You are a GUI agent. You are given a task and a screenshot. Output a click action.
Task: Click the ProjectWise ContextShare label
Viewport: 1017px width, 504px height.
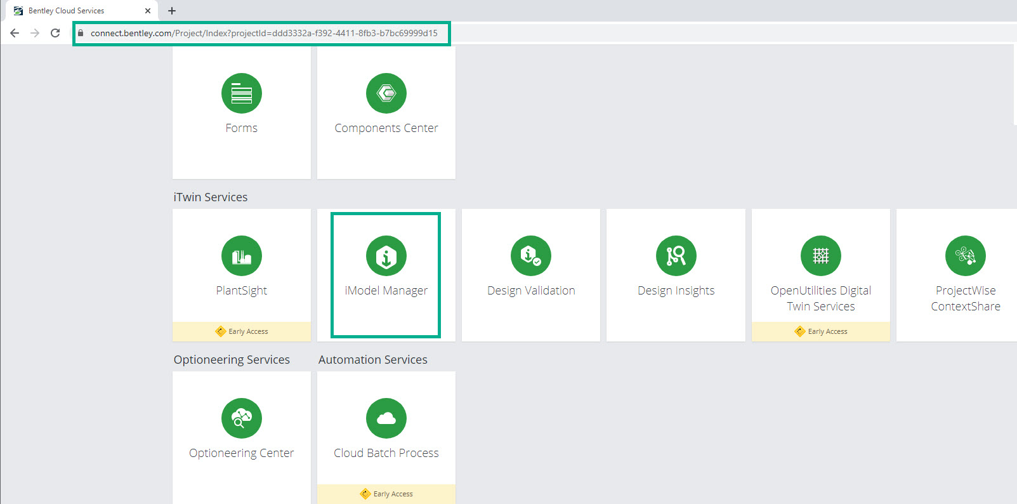(966, 298)
